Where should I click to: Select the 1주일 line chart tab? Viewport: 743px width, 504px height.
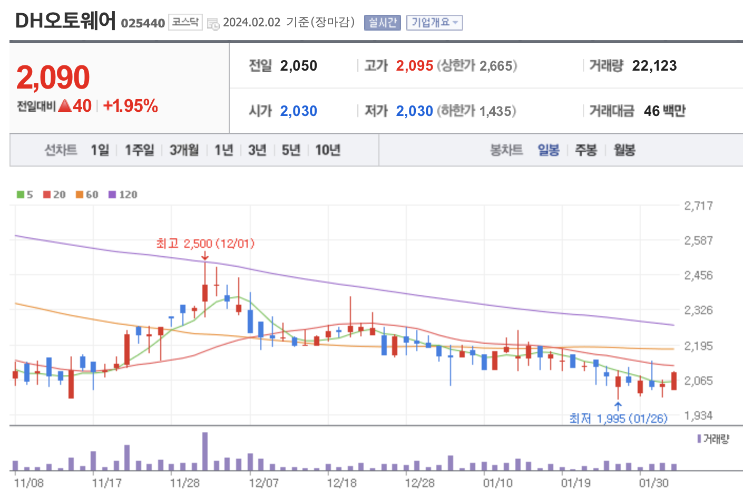pos(140,150)
